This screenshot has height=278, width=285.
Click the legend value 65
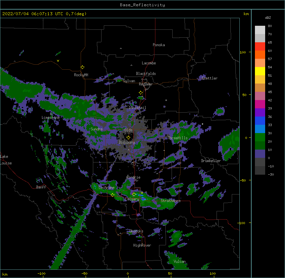tap(270, 42)
